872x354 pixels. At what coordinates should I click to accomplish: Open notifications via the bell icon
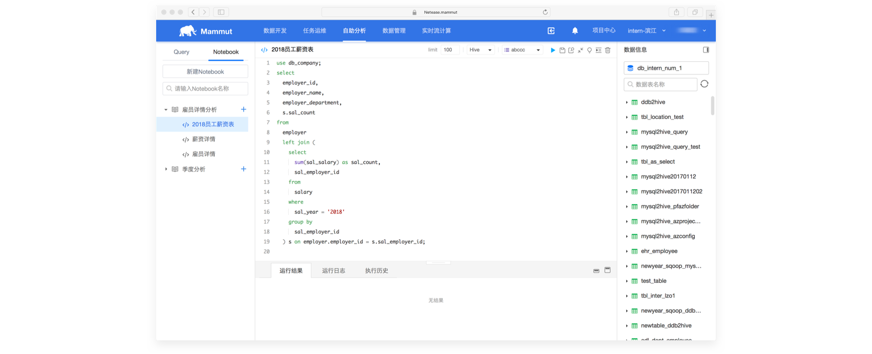[575, 31]
